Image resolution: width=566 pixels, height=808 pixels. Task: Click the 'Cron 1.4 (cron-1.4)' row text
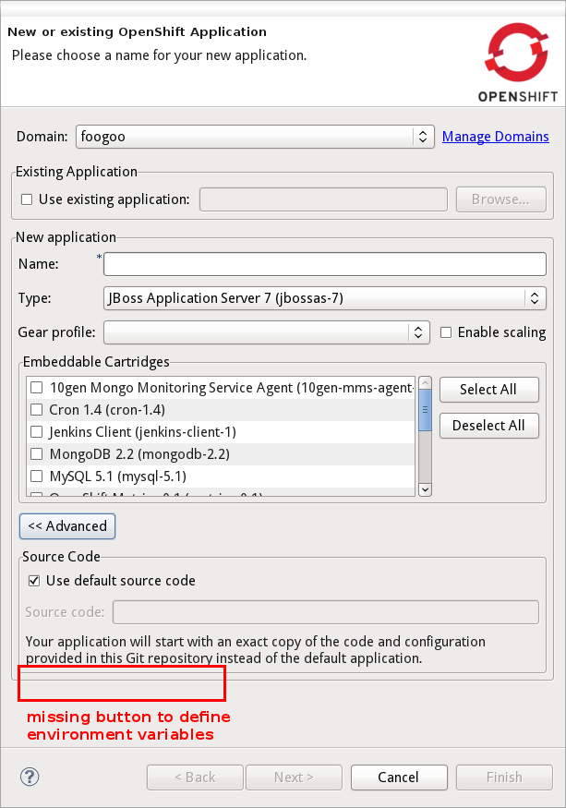107,410
